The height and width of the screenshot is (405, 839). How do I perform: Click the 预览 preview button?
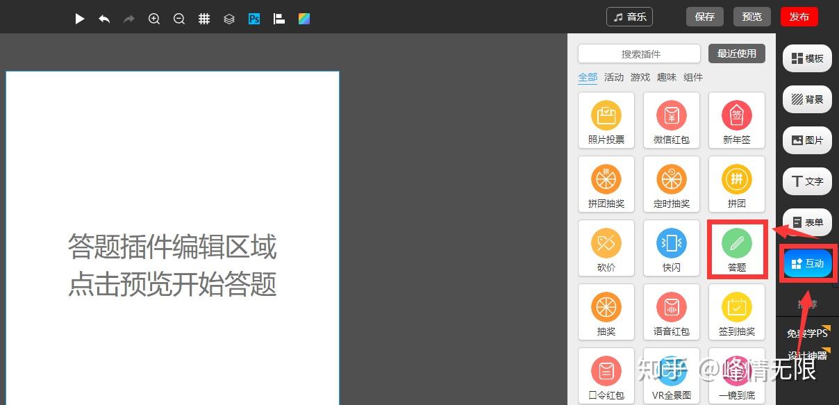752,17
